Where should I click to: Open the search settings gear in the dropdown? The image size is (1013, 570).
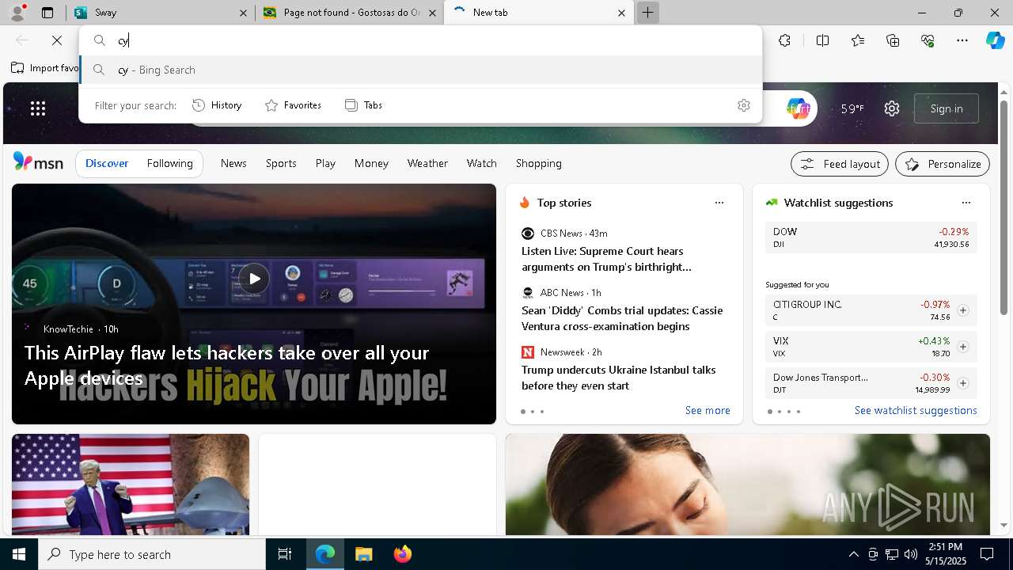pyautogui.click(x=743, y=105)
